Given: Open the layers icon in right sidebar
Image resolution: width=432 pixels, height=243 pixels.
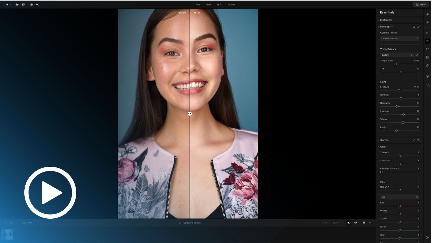Looking at the screenshot, I should pos(427,14).
